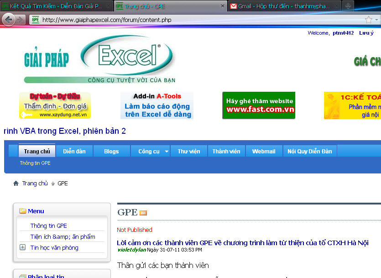Click the GPE breadcrumb text
This screenshot has height=278, width=381.
[x=63, y=183]
